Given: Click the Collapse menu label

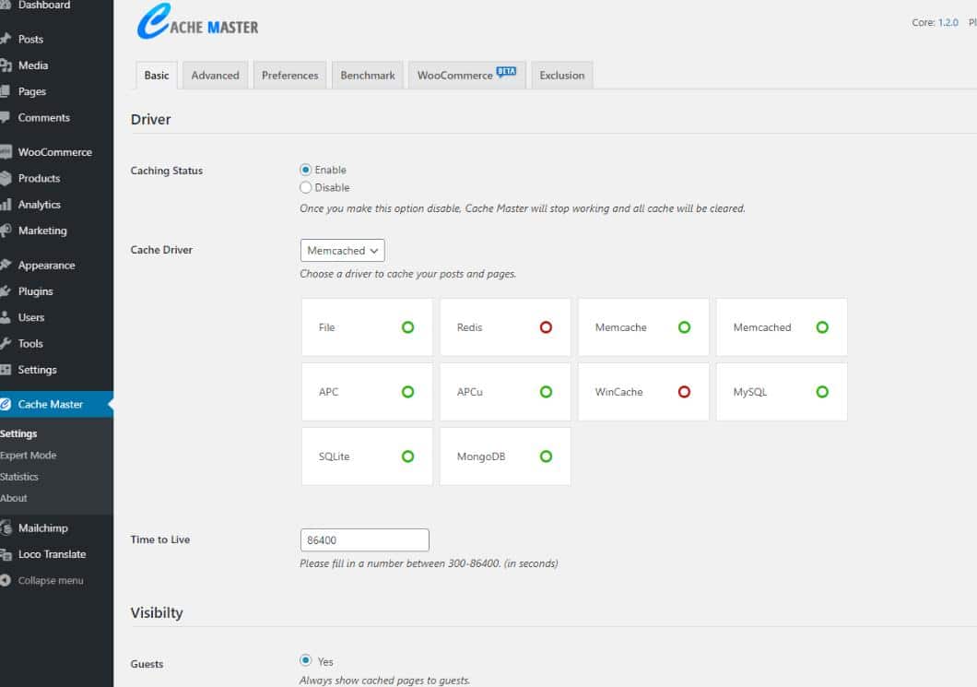Looking at the screenshot, I should click(x=51, y=580).
